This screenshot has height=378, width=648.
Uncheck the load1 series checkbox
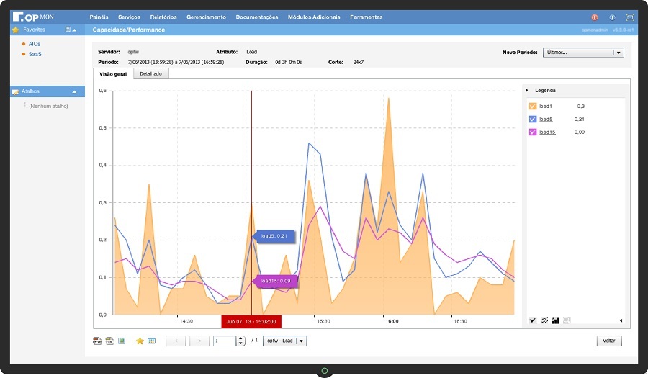pos(533,106)
